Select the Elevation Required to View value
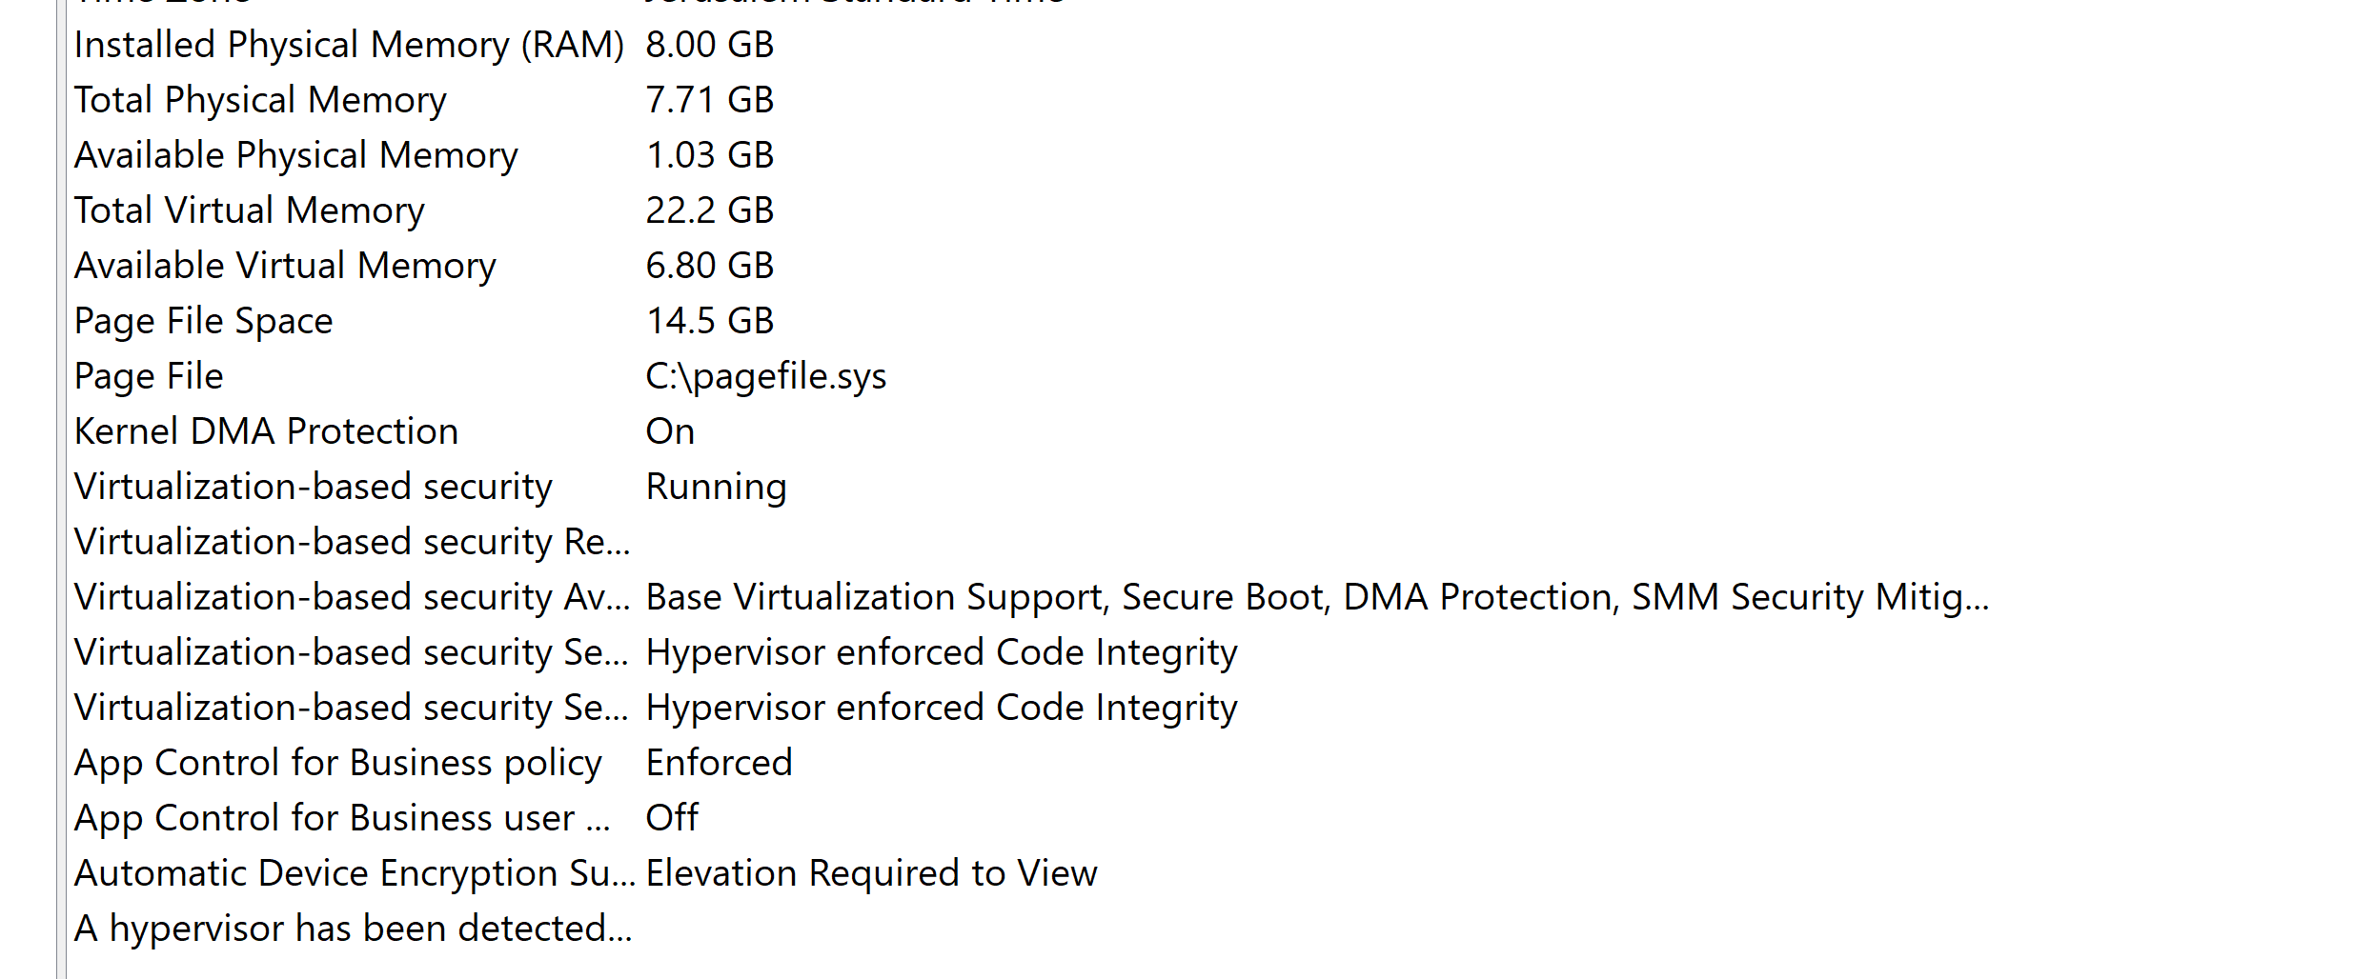 click(871, 873)
